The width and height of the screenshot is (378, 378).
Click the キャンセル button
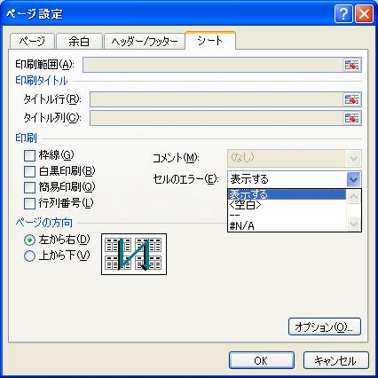pos(336,360)
